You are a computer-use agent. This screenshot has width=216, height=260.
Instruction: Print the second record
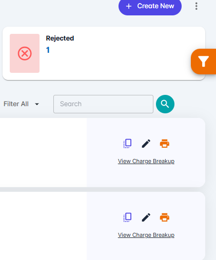click(165, 217)
